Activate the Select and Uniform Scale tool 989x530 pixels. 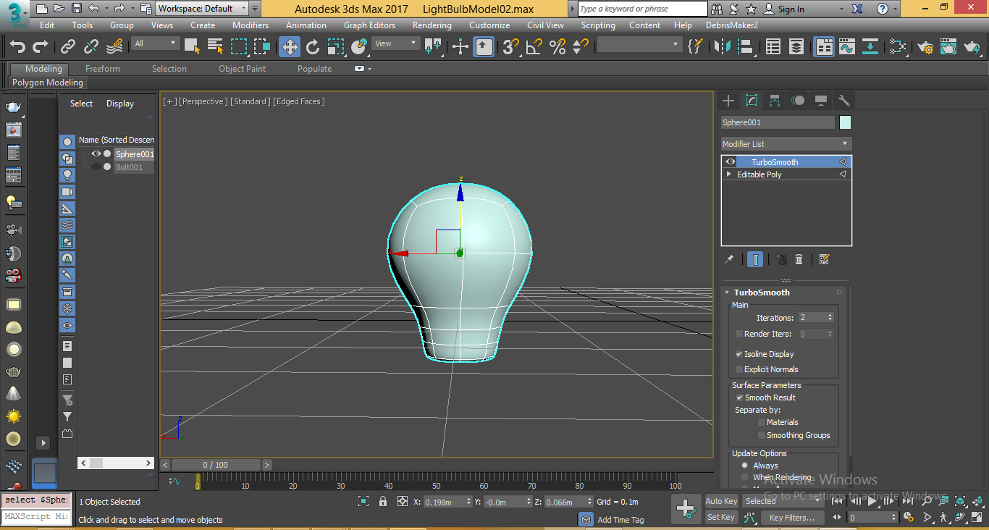(x=336, y=46)
